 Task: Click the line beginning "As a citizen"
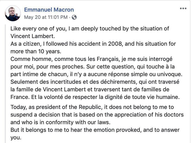point(93,44)
